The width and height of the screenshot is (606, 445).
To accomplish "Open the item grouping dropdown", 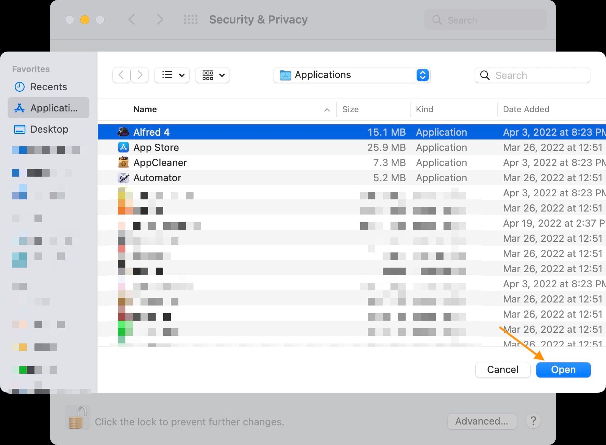I will tap(212, 75).
